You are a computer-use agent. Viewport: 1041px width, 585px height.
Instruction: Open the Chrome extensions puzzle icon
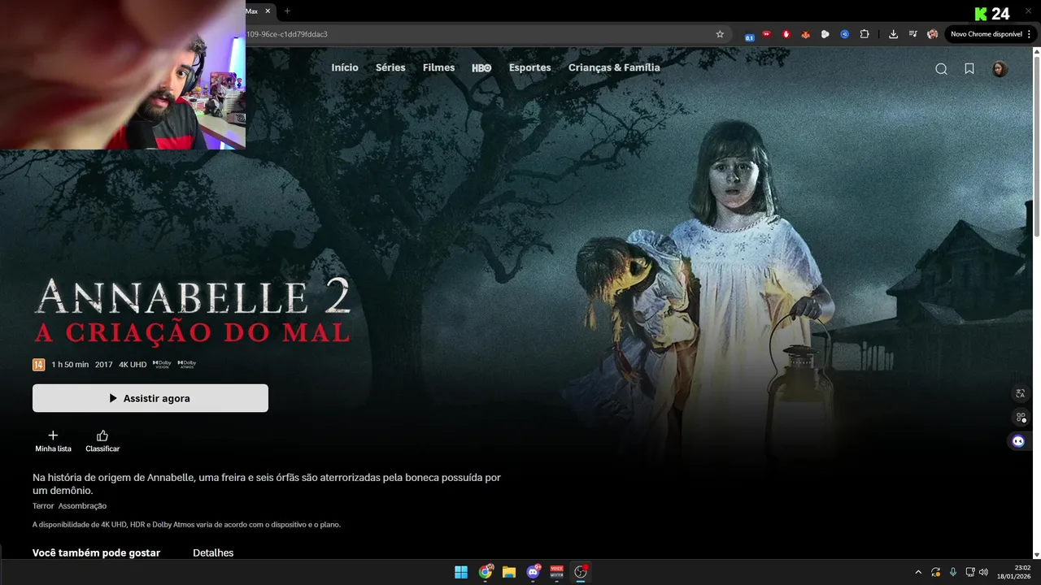point(865,34)
